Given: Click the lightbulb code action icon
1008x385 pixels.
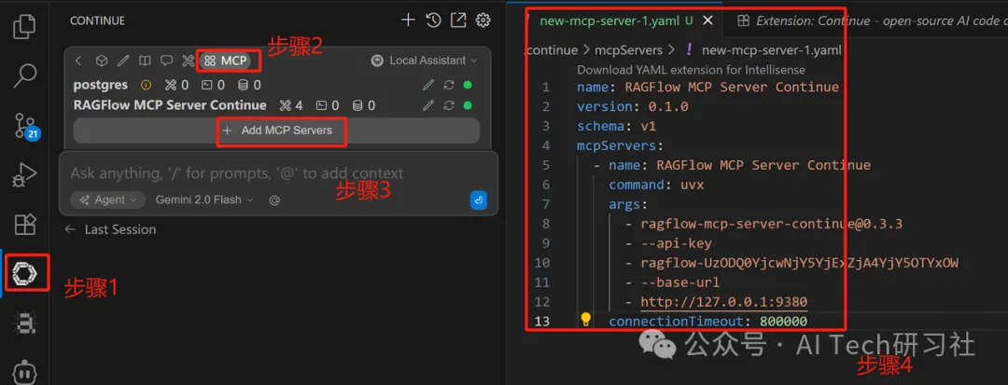Looking at the screenshot, I should [x=585, y=319].
